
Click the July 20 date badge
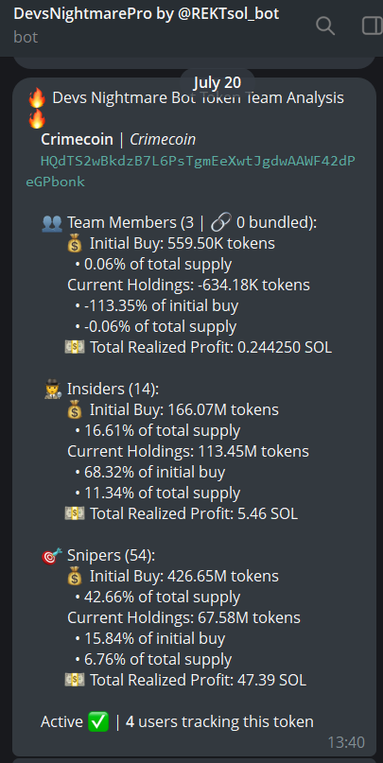tap(218, 82)
